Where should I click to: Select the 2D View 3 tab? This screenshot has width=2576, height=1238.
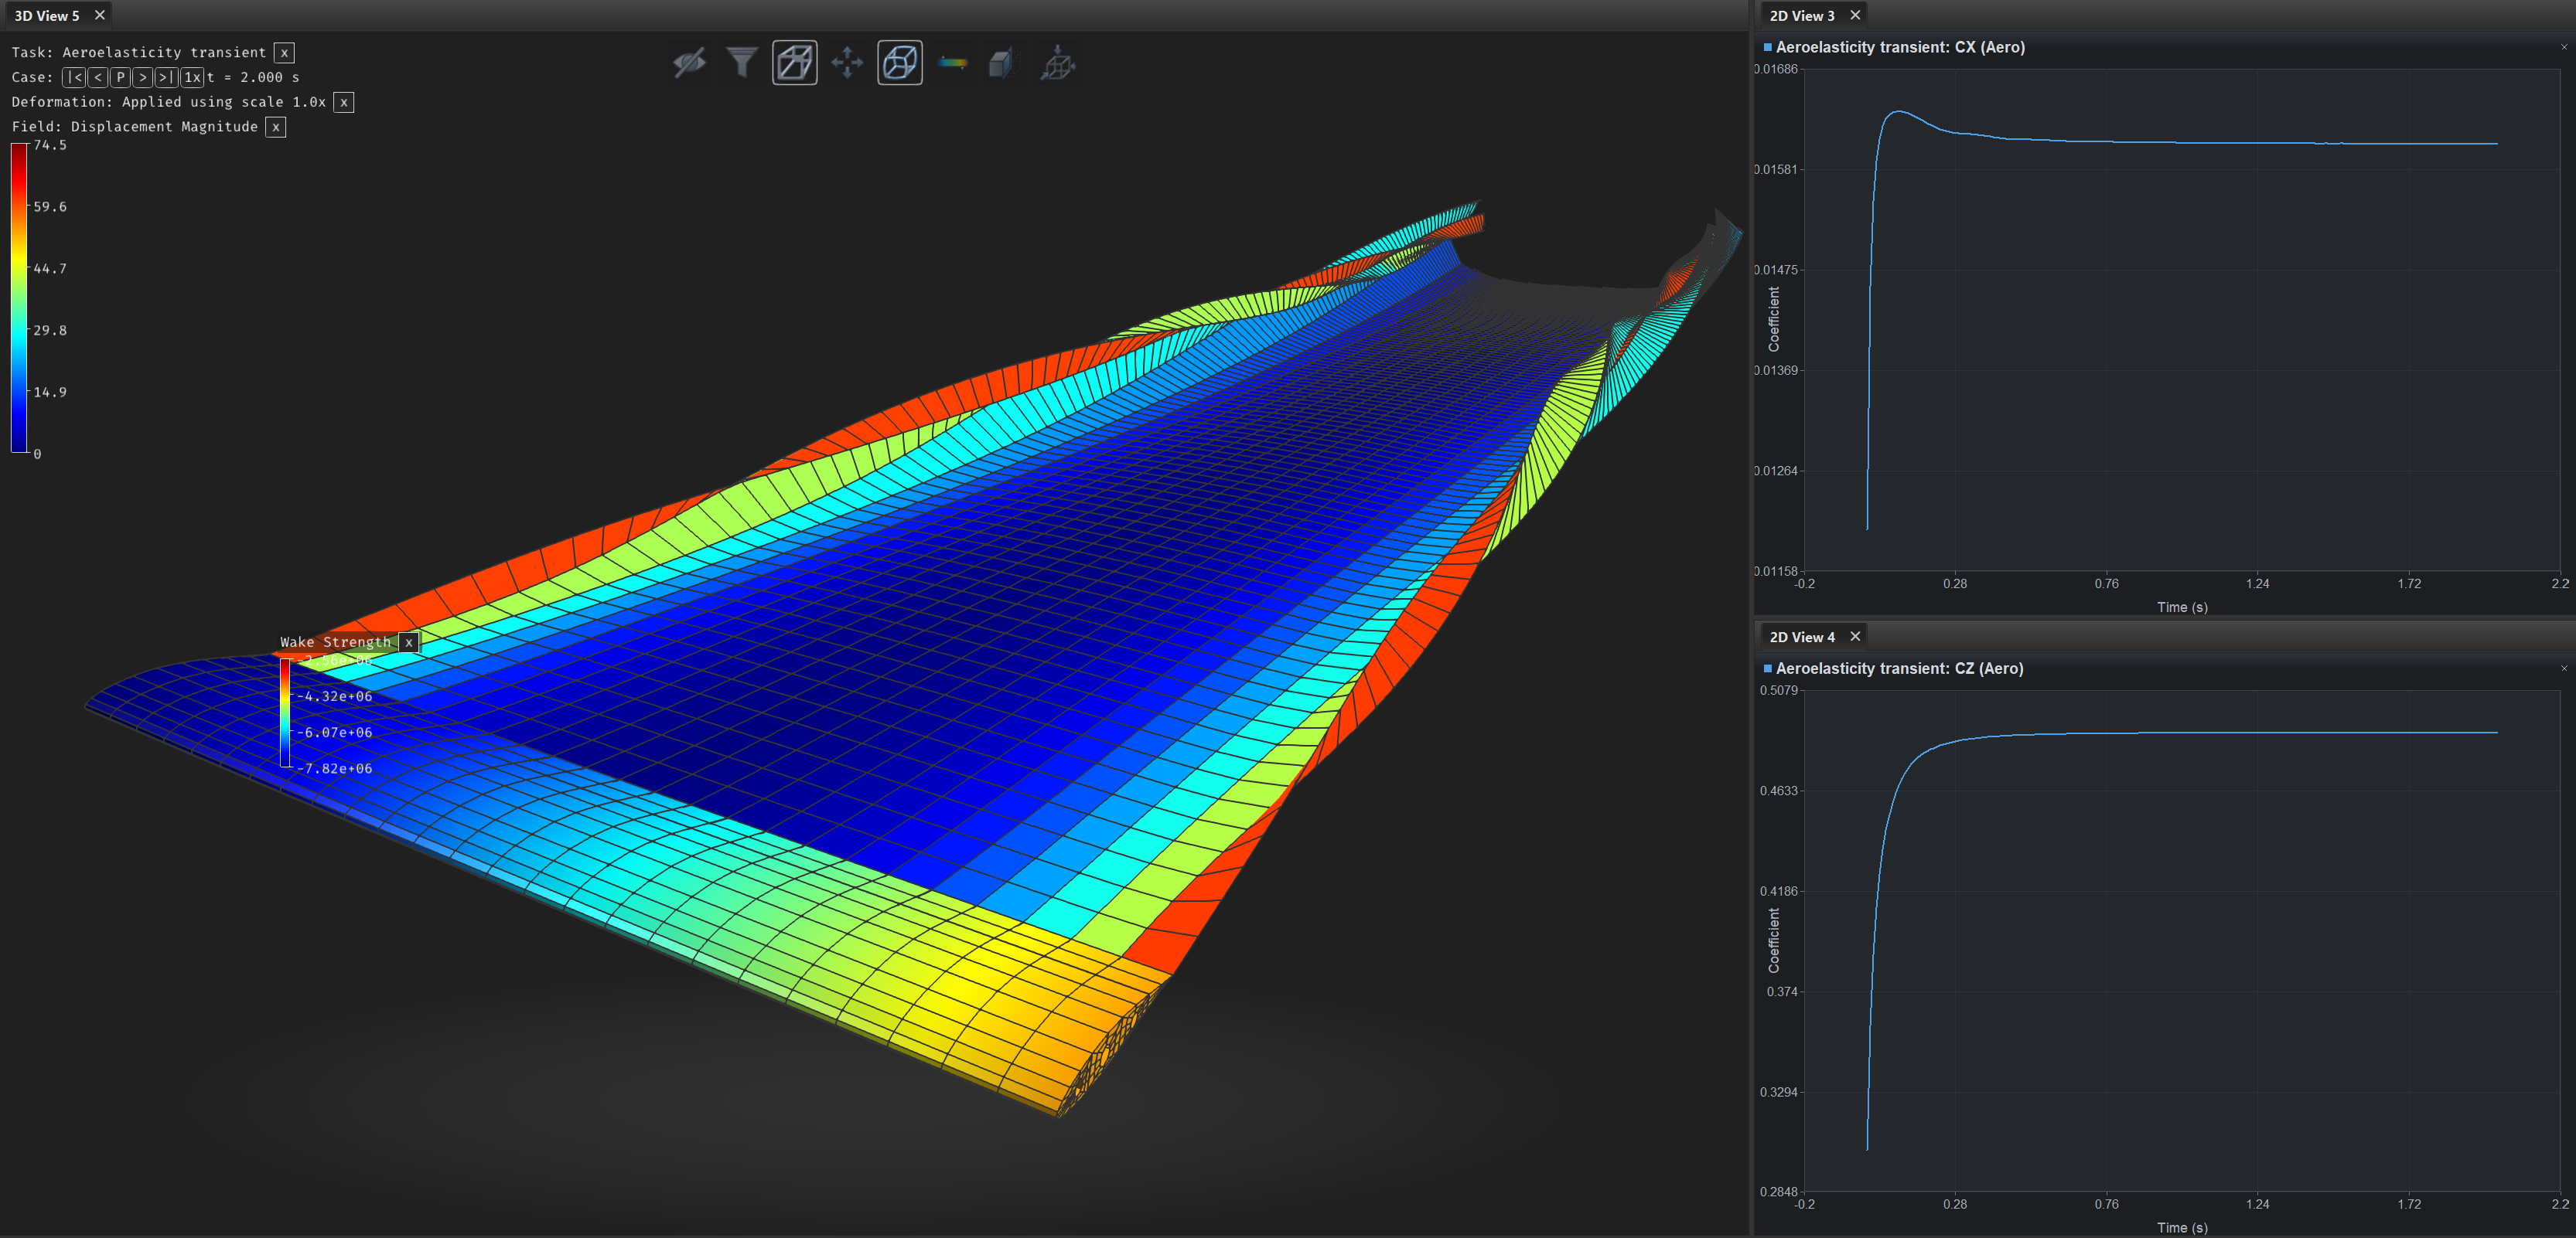click(x=1802, y=15)
